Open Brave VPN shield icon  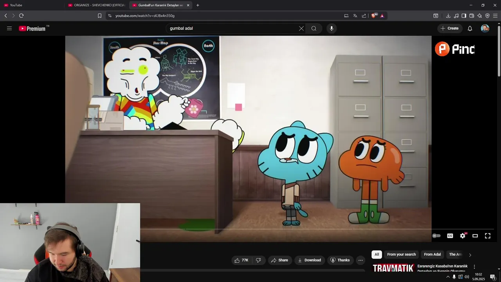pyautogui.click(x=487, y=16)
